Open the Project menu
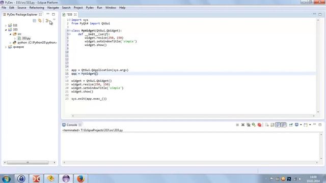Screen dimensions: 326x183 78,8
